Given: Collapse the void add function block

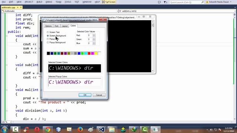Looking at the screenshot, I should pos(7,36).
